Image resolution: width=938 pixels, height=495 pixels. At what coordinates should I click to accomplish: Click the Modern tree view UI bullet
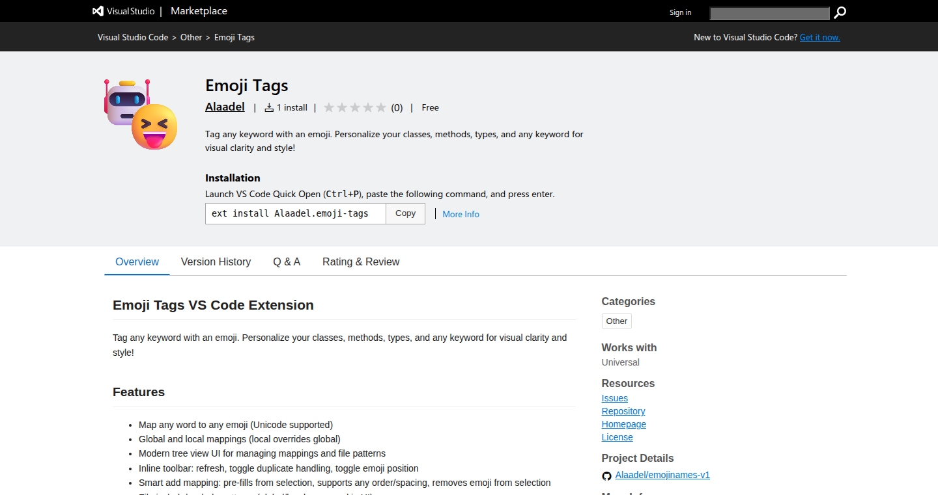262,453
